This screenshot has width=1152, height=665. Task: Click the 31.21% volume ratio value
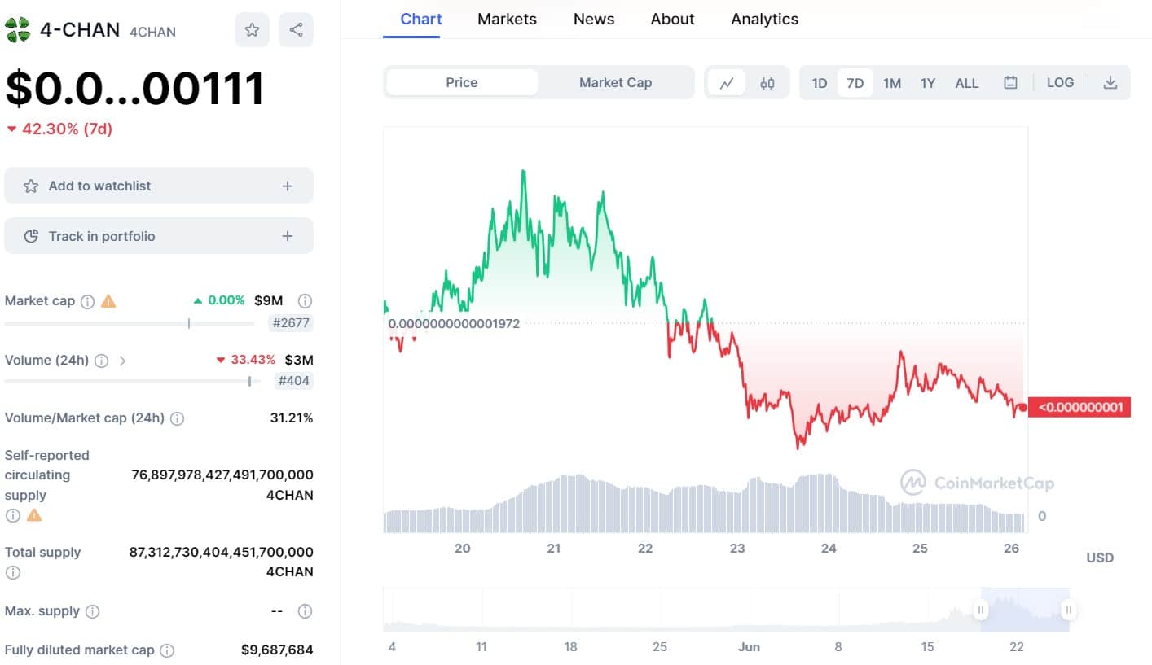point(292,418)
